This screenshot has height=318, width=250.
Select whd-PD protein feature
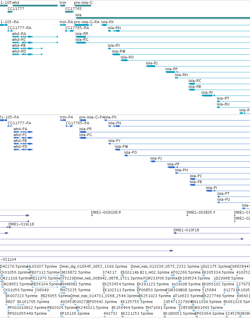pyautogui.click(x=23, y=150)
